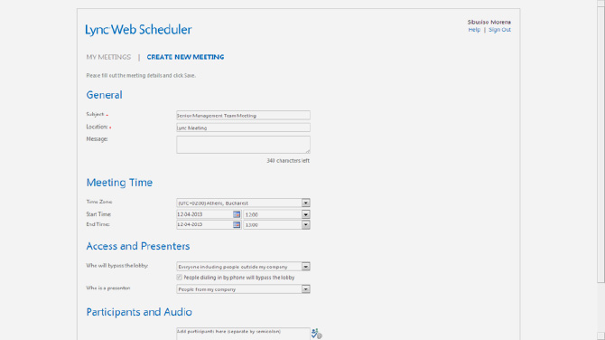The height and width of the screenshot is (340, 605).
Task: Click the 'Participants and Audio' heading
Action: pyautogui.click(x=139, y=312)
